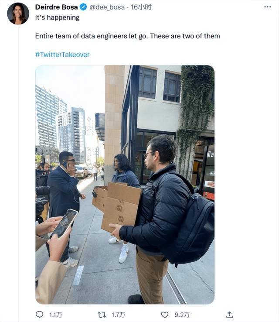Open the #TwitterTakeover hashtag

(x=62, y=55)
